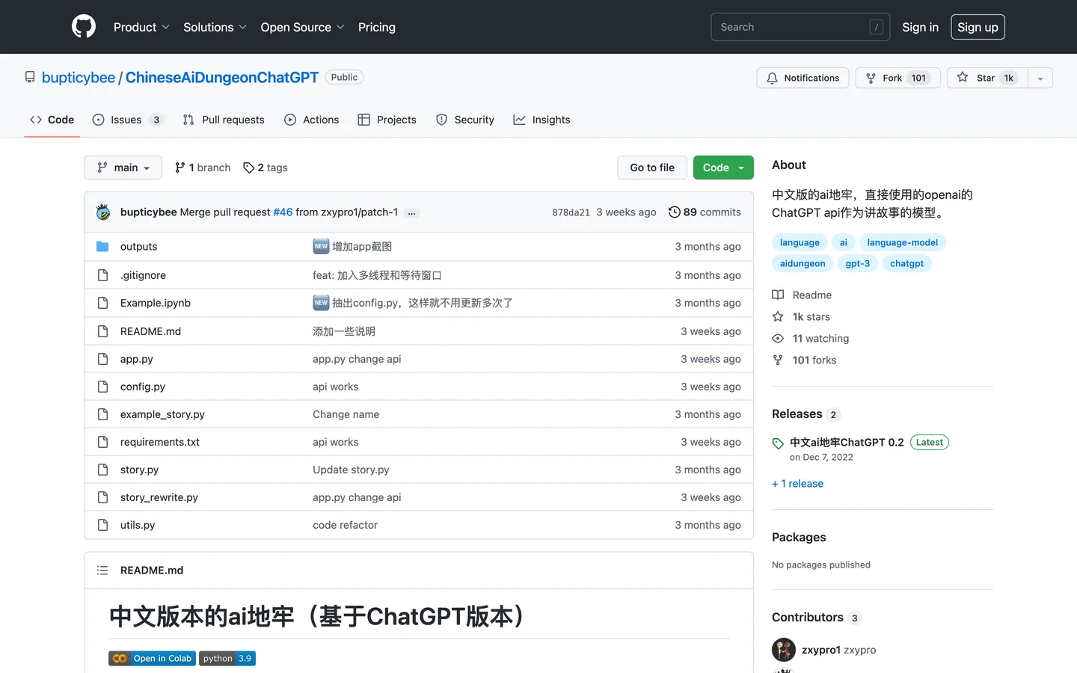
Task: Expand the commit message ellipsis
Action: [x=411, y=213]
